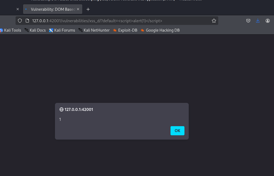This screenshot has width=274, height=176.
Task: Close the first tab on the left
Action: tap(18, 9)
